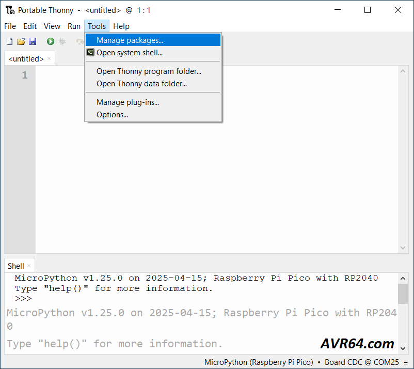The height and width of the screenshot is (369, 414).
Task: Click the terminal icon beside Open system shell
Action: click(x=90, y=52)
